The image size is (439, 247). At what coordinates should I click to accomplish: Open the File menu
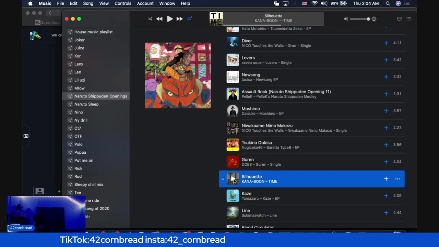[x=60, y=3]
